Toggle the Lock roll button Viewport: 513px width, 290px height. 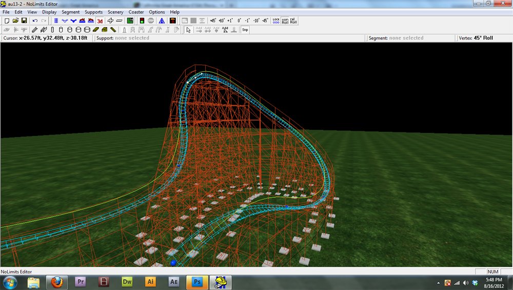point(276,21)
